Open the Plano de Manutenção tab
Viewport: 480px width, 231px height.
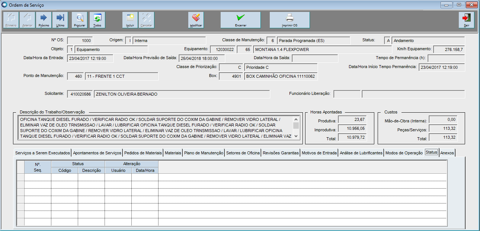click(204, 153)
